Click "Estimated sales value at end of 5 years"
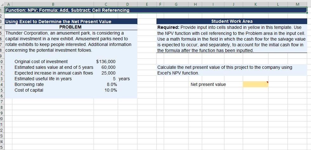 [54, 67]
